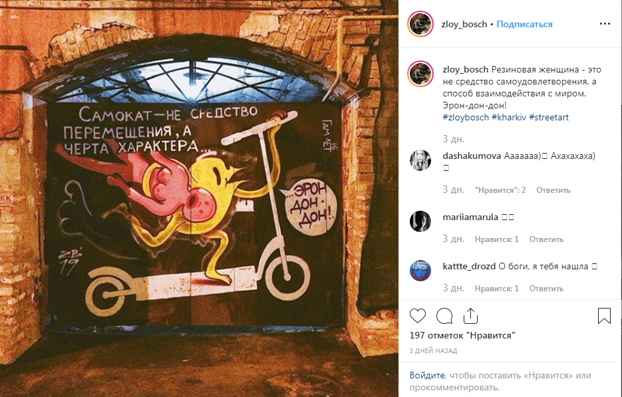View likes on kattte_drozd's comment

coord(497,289)
